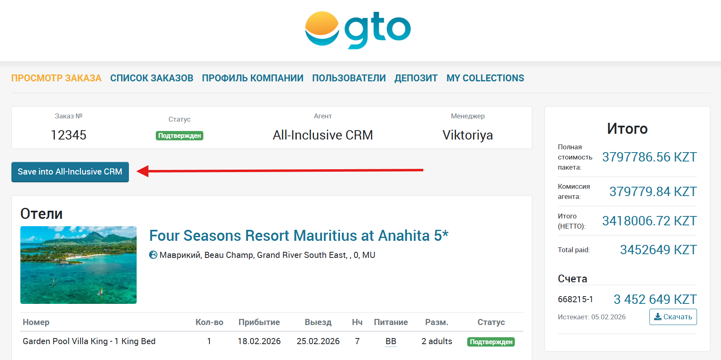Click the GTO logo
Viewport: 721px width, 360px height.
click(x=358, y=29)
